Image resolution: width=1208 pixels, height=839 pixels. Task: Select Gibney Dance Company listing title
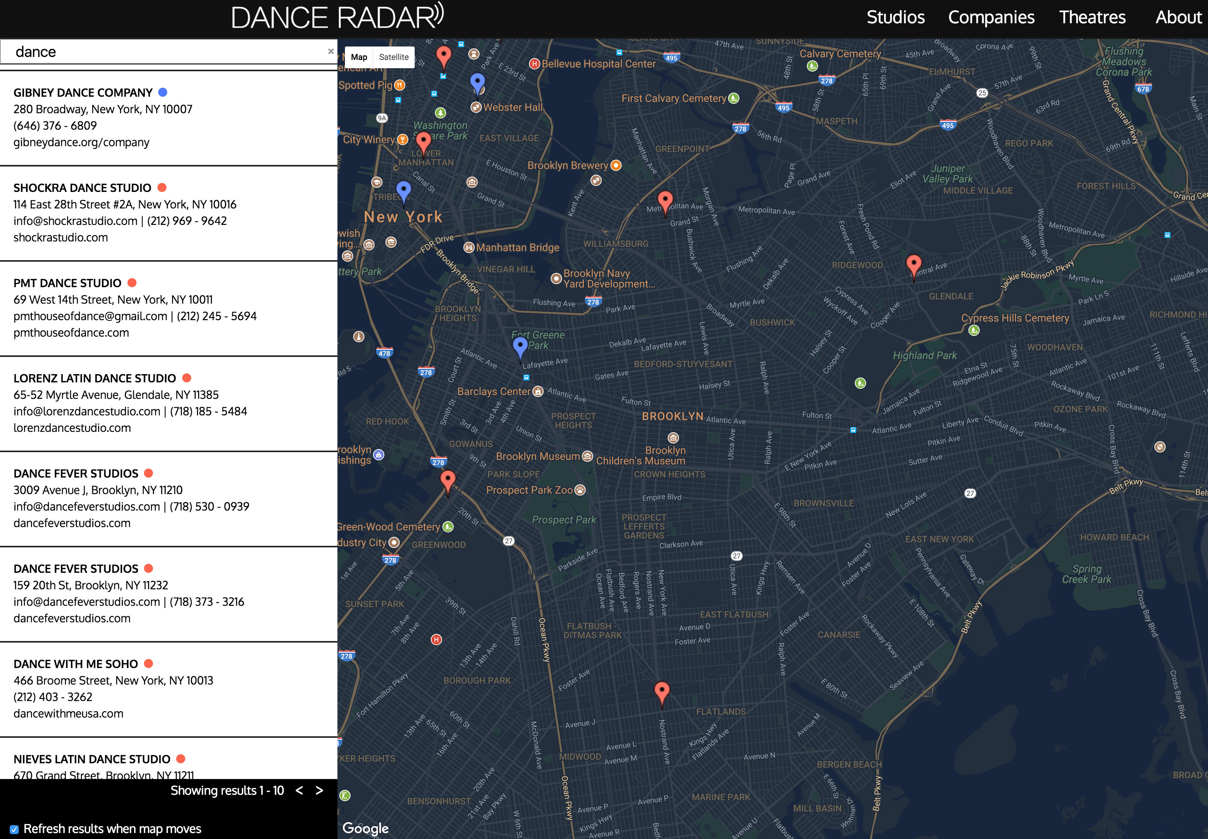[x=83, y=93]
